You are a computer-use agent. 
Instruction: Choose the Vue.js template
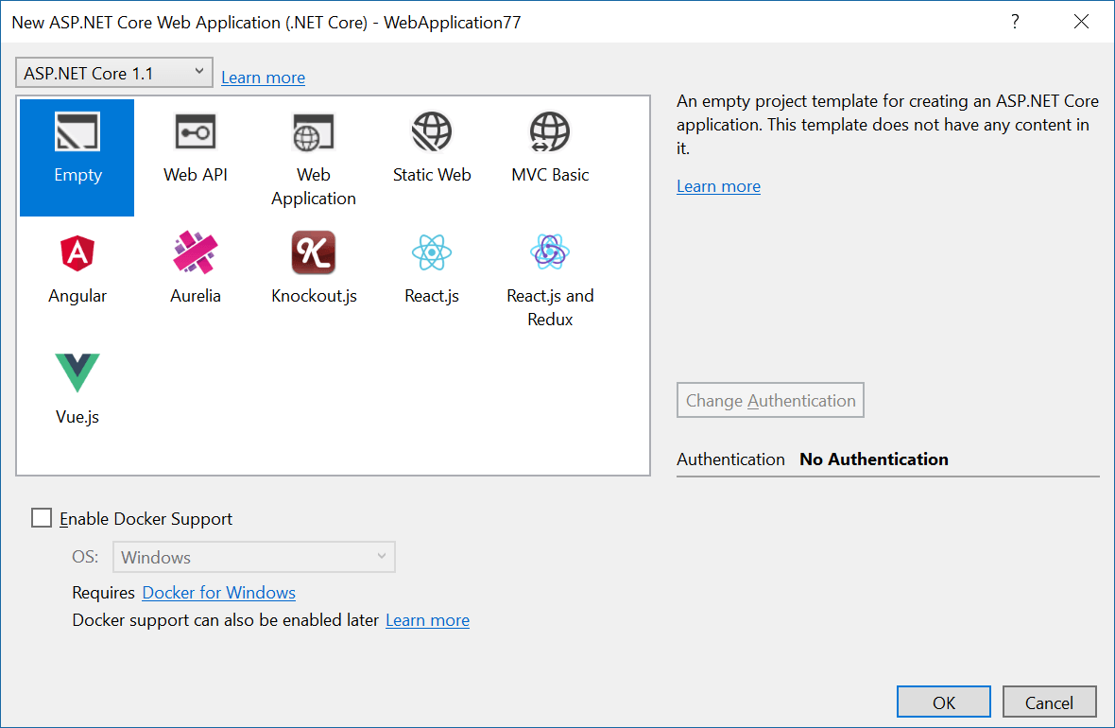tap(77, 389)
